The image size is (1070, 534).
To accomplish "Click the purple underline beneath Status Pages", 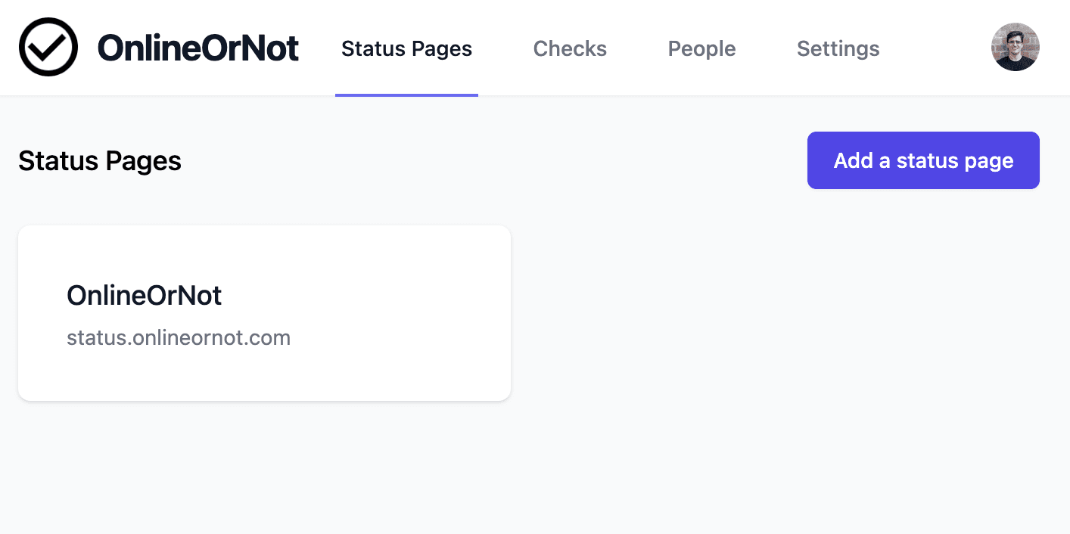I will click(406, 94).
